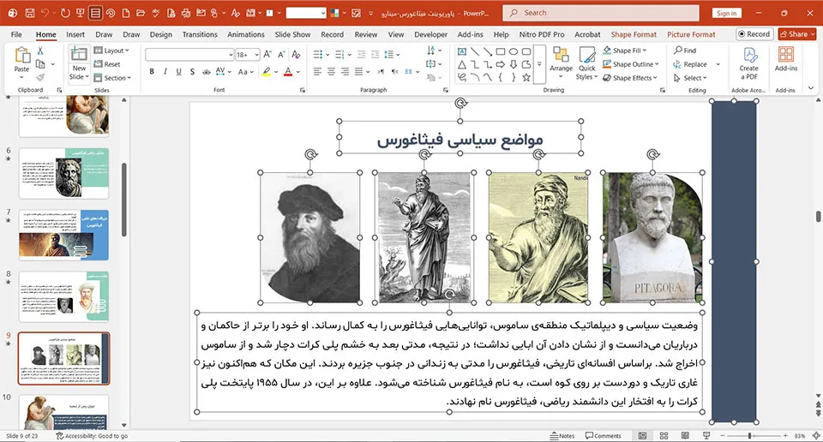Screen dimensions: 823x442
Task: Click 'Accessibility: Good to go' status text
Action: (92, 436)
